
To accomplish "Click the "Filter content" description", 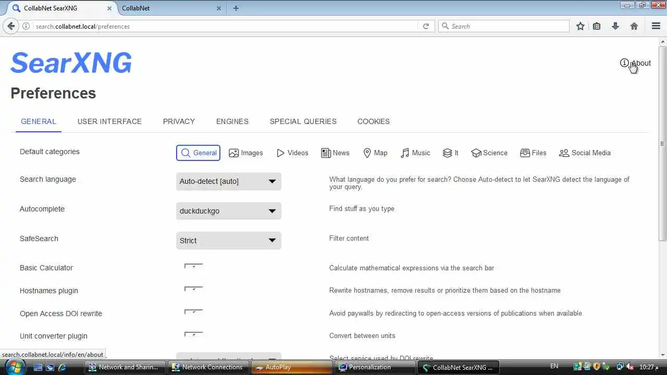I will tap(349, 239).
